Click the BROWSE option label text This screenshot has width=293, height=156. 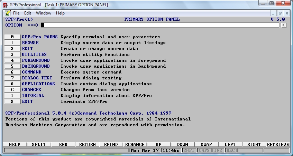(x=30, y=43)
